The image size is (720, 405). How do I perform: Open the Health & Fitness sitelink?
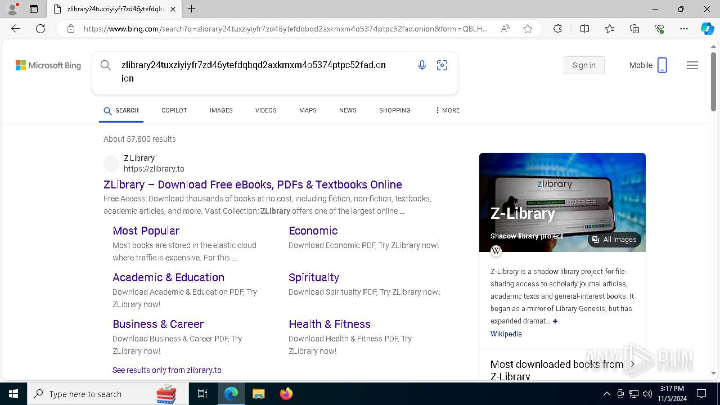click(x=330, y=324)
